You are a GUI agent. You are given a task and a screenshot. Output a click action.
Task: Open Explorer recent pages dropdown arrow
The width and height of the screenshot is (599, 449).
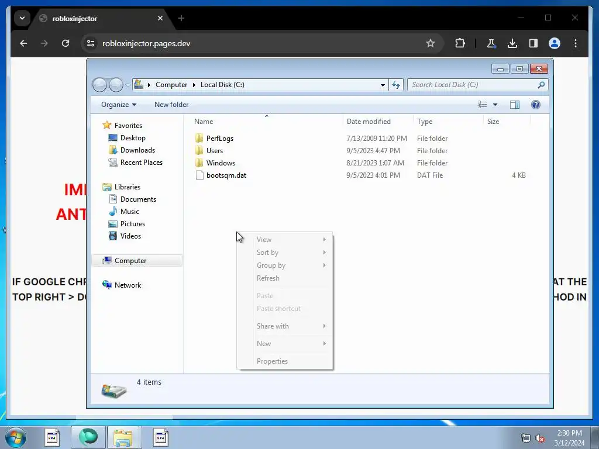pyautogui.click(x=128, y=85)
